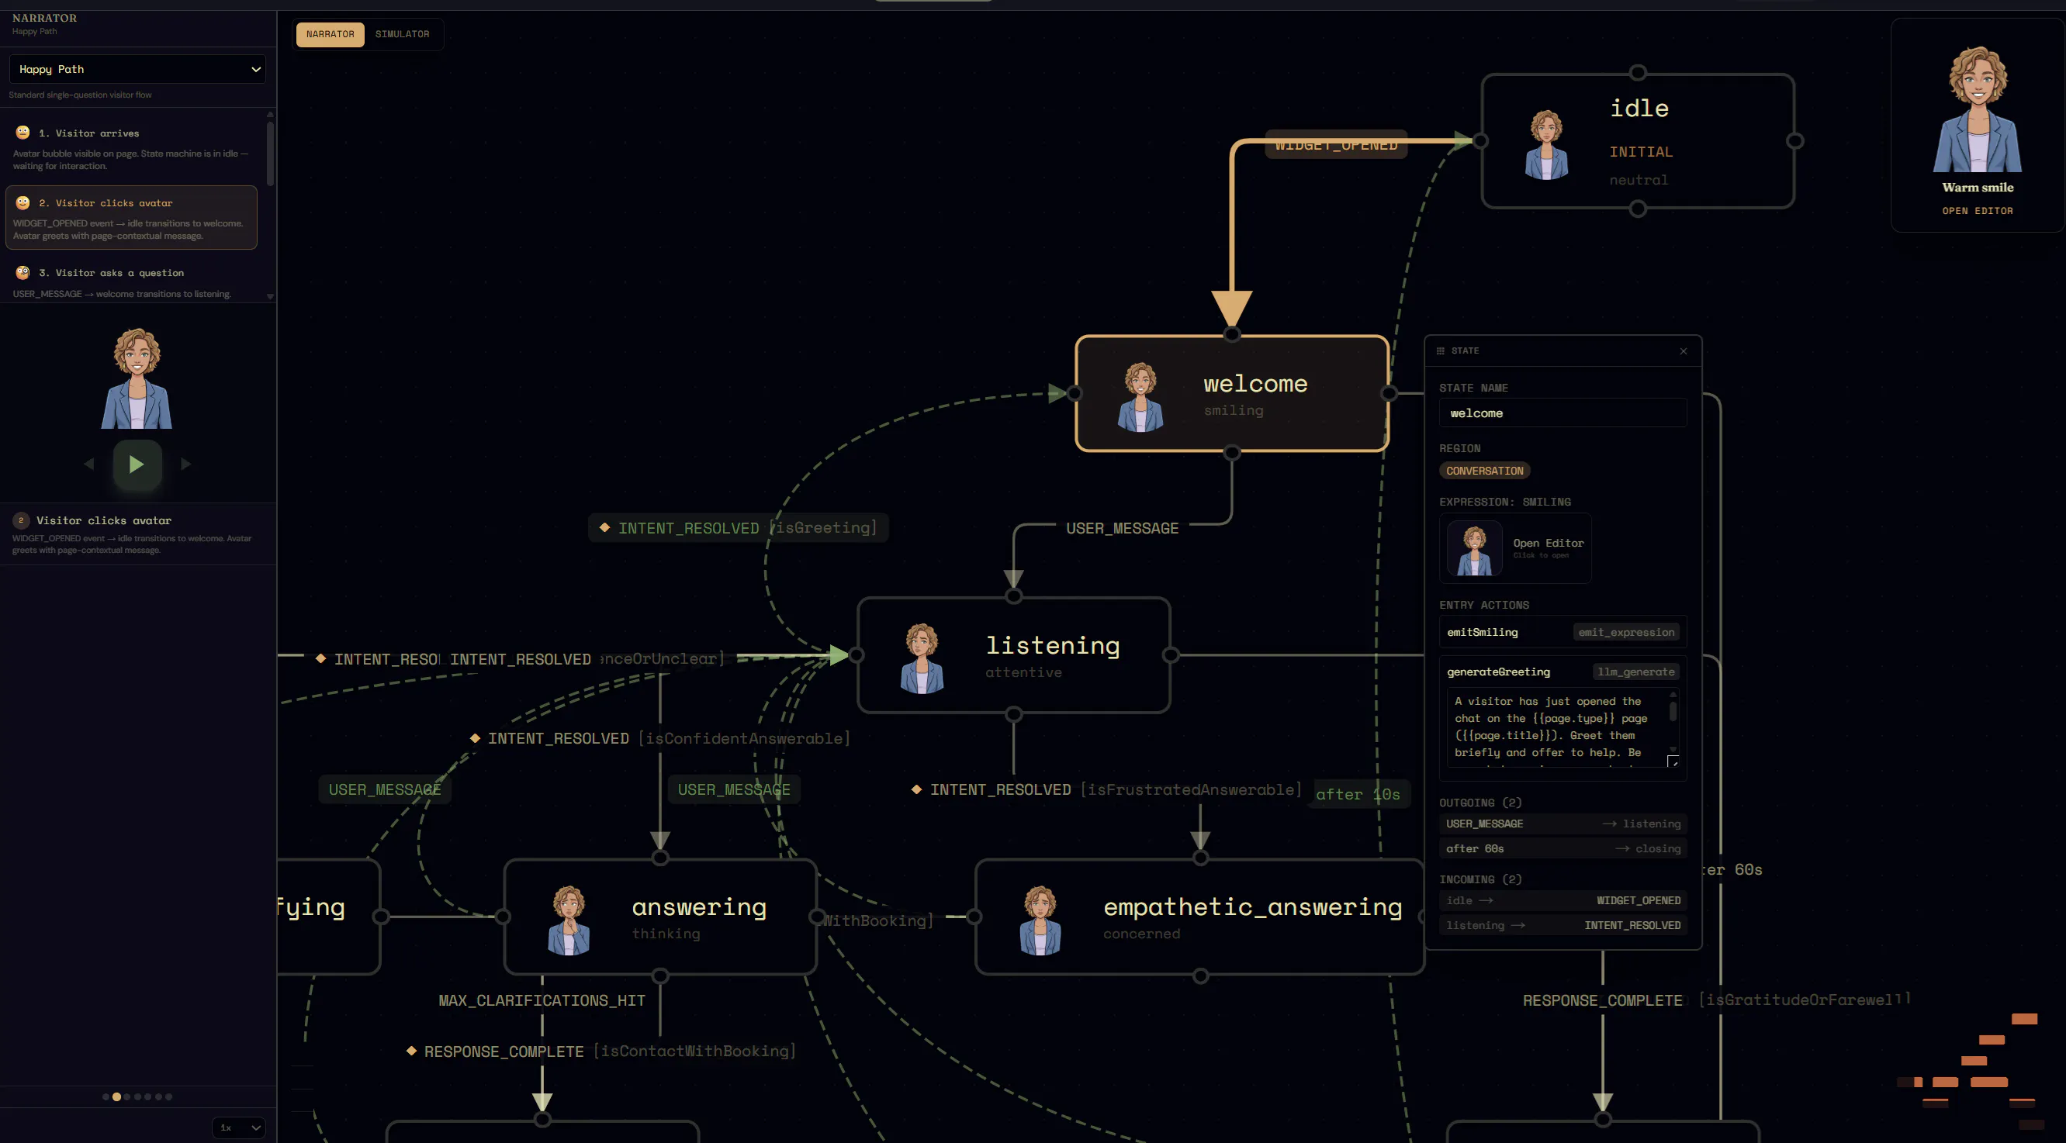
Task: Click the thinking avatar in answering node
Action: [569, 920]
